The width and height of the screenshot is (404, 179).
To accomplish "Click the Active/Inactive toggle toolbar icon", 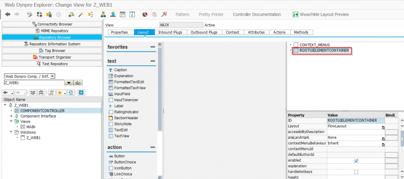I will pos(39,15).
